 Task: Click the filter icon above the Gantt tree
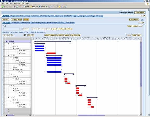pyautogui.click(x=29, y=35)
